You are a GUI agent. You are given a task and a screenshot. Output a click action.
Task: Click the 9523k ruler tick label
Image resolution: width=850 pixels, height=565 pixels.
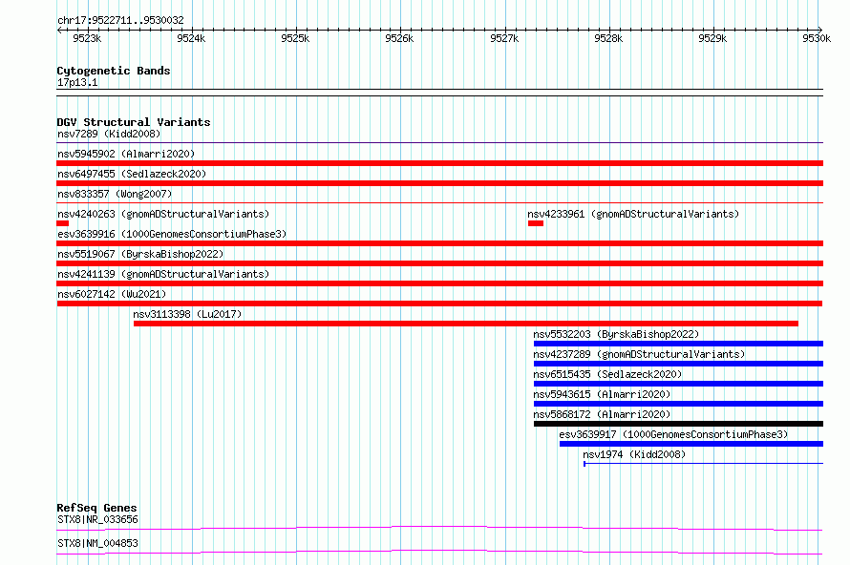87,38
